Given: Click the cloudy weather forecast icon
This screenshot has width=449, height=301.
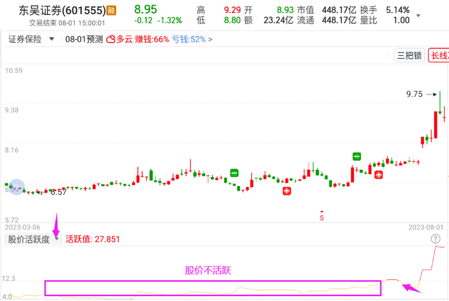Looking at the screenshot, I should point(111,39).
